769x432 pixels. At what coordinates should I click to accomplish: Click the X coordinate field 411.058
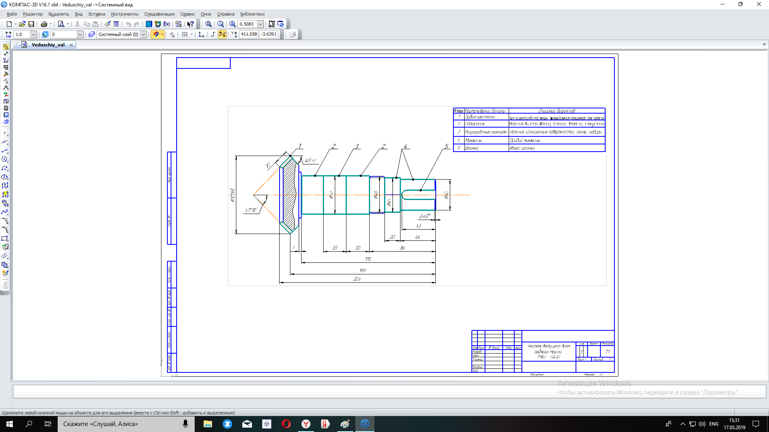[249, 34]
